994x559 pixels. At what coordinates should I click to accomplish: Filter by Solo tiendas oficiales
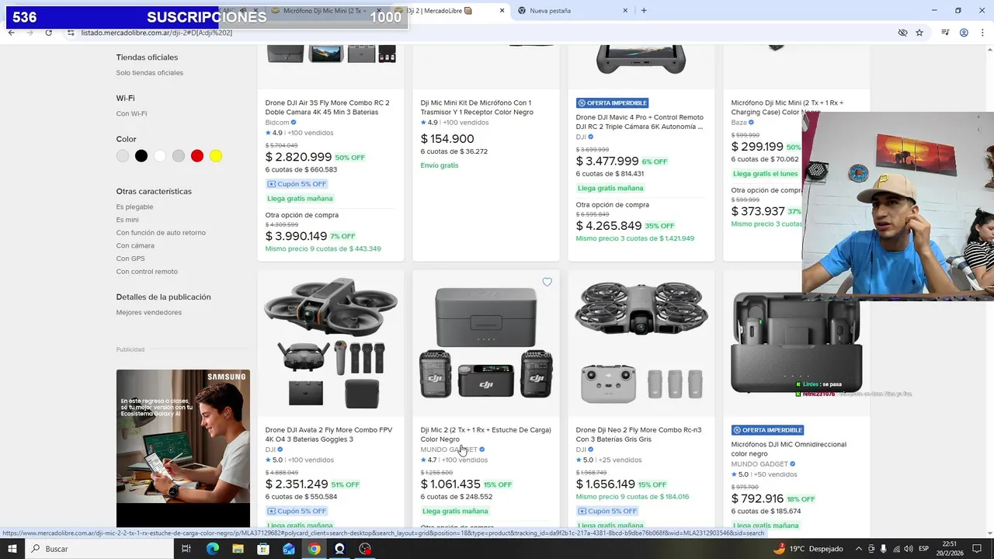(150, 73)
